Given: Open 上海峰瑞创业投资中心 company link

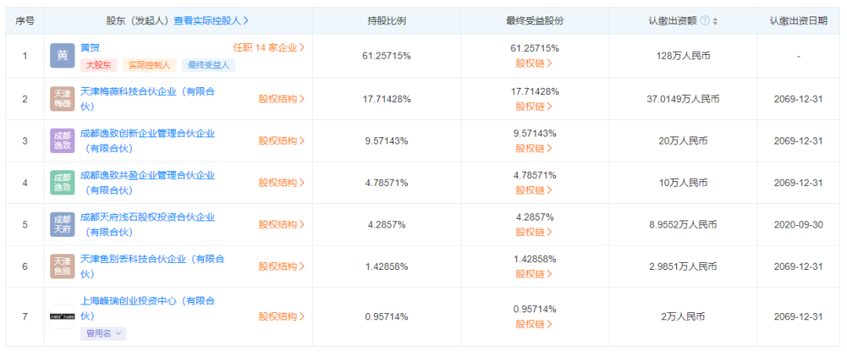Looking at the screenshot, I should [x=147, y=308].
